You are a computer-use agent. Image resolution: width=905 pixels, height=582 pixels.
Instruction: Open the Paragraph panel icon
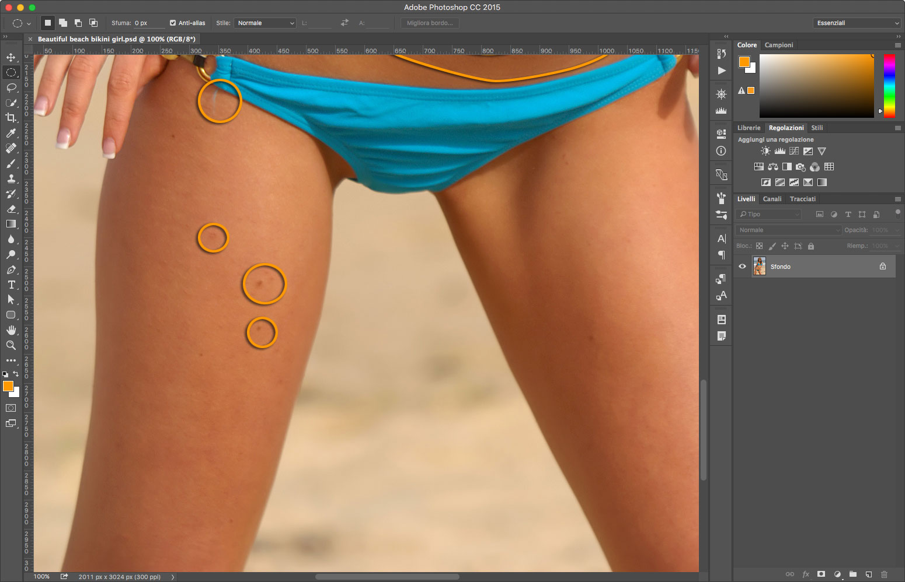(721, 255)
